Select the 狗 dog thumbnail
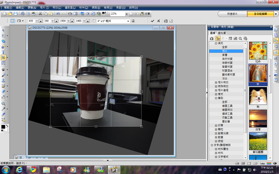The width and height of the screenshot is (279, 174). point(258,96)
